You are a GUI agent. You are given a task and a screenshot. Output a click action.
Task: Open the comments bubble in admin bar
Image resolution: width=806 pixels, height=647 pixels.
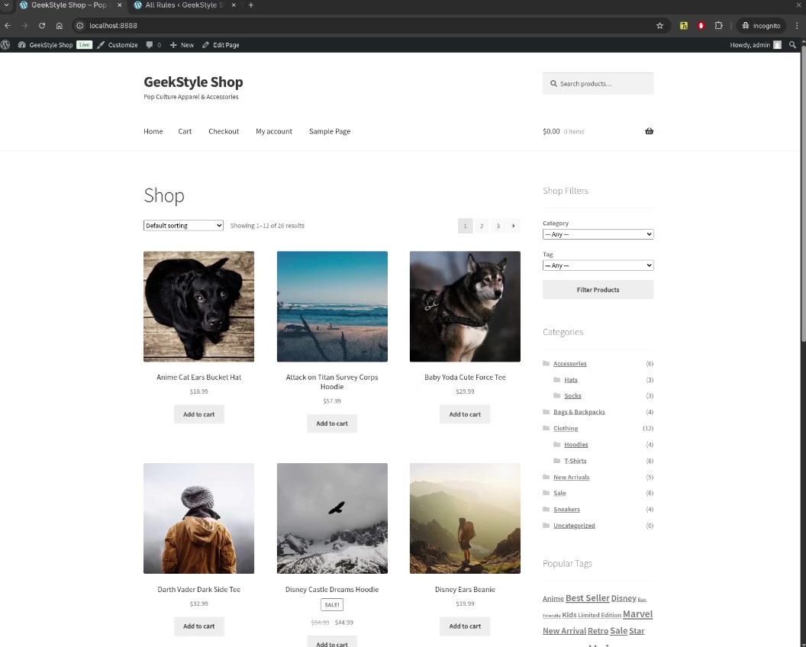pyautogui.click(x=153, y=45)
